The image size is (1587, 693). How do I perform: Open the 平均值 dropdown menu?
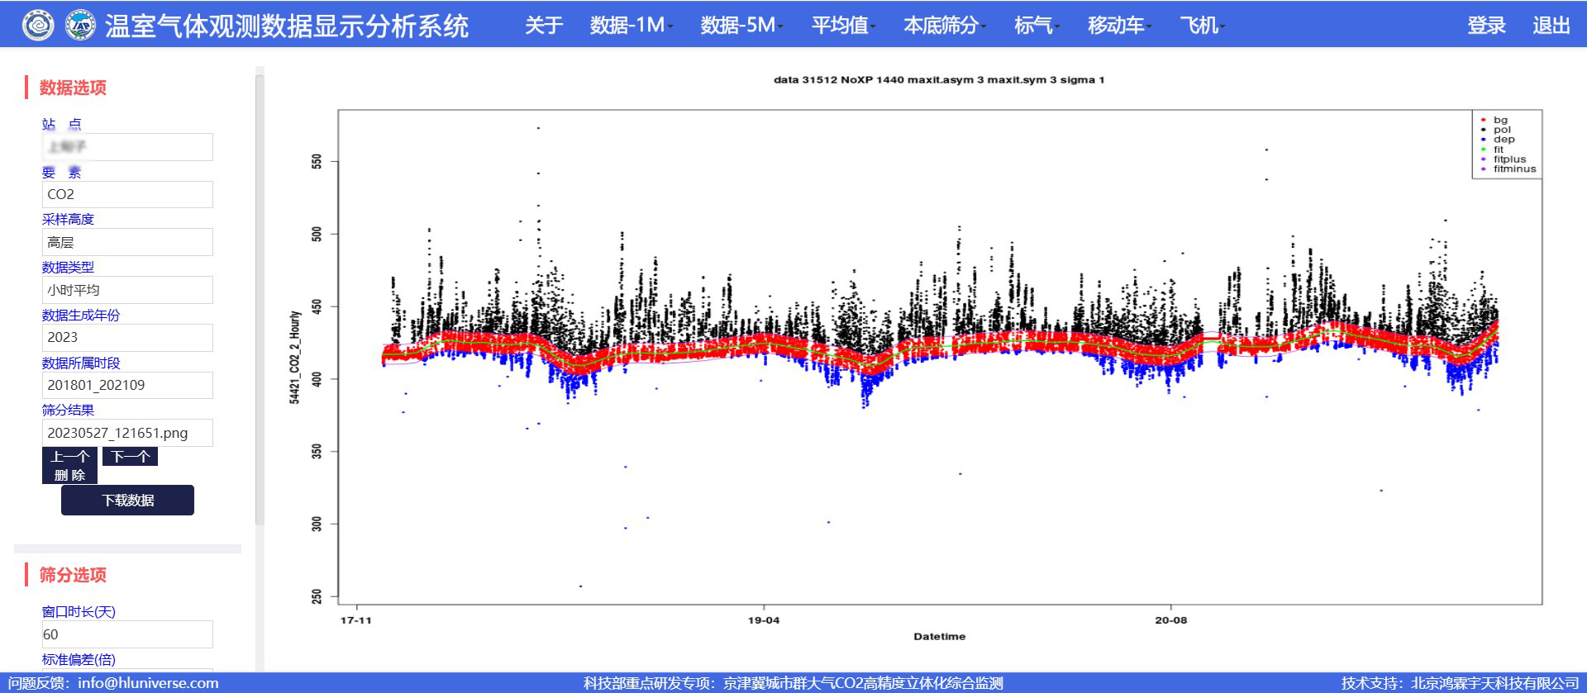[x=843, y=26]
